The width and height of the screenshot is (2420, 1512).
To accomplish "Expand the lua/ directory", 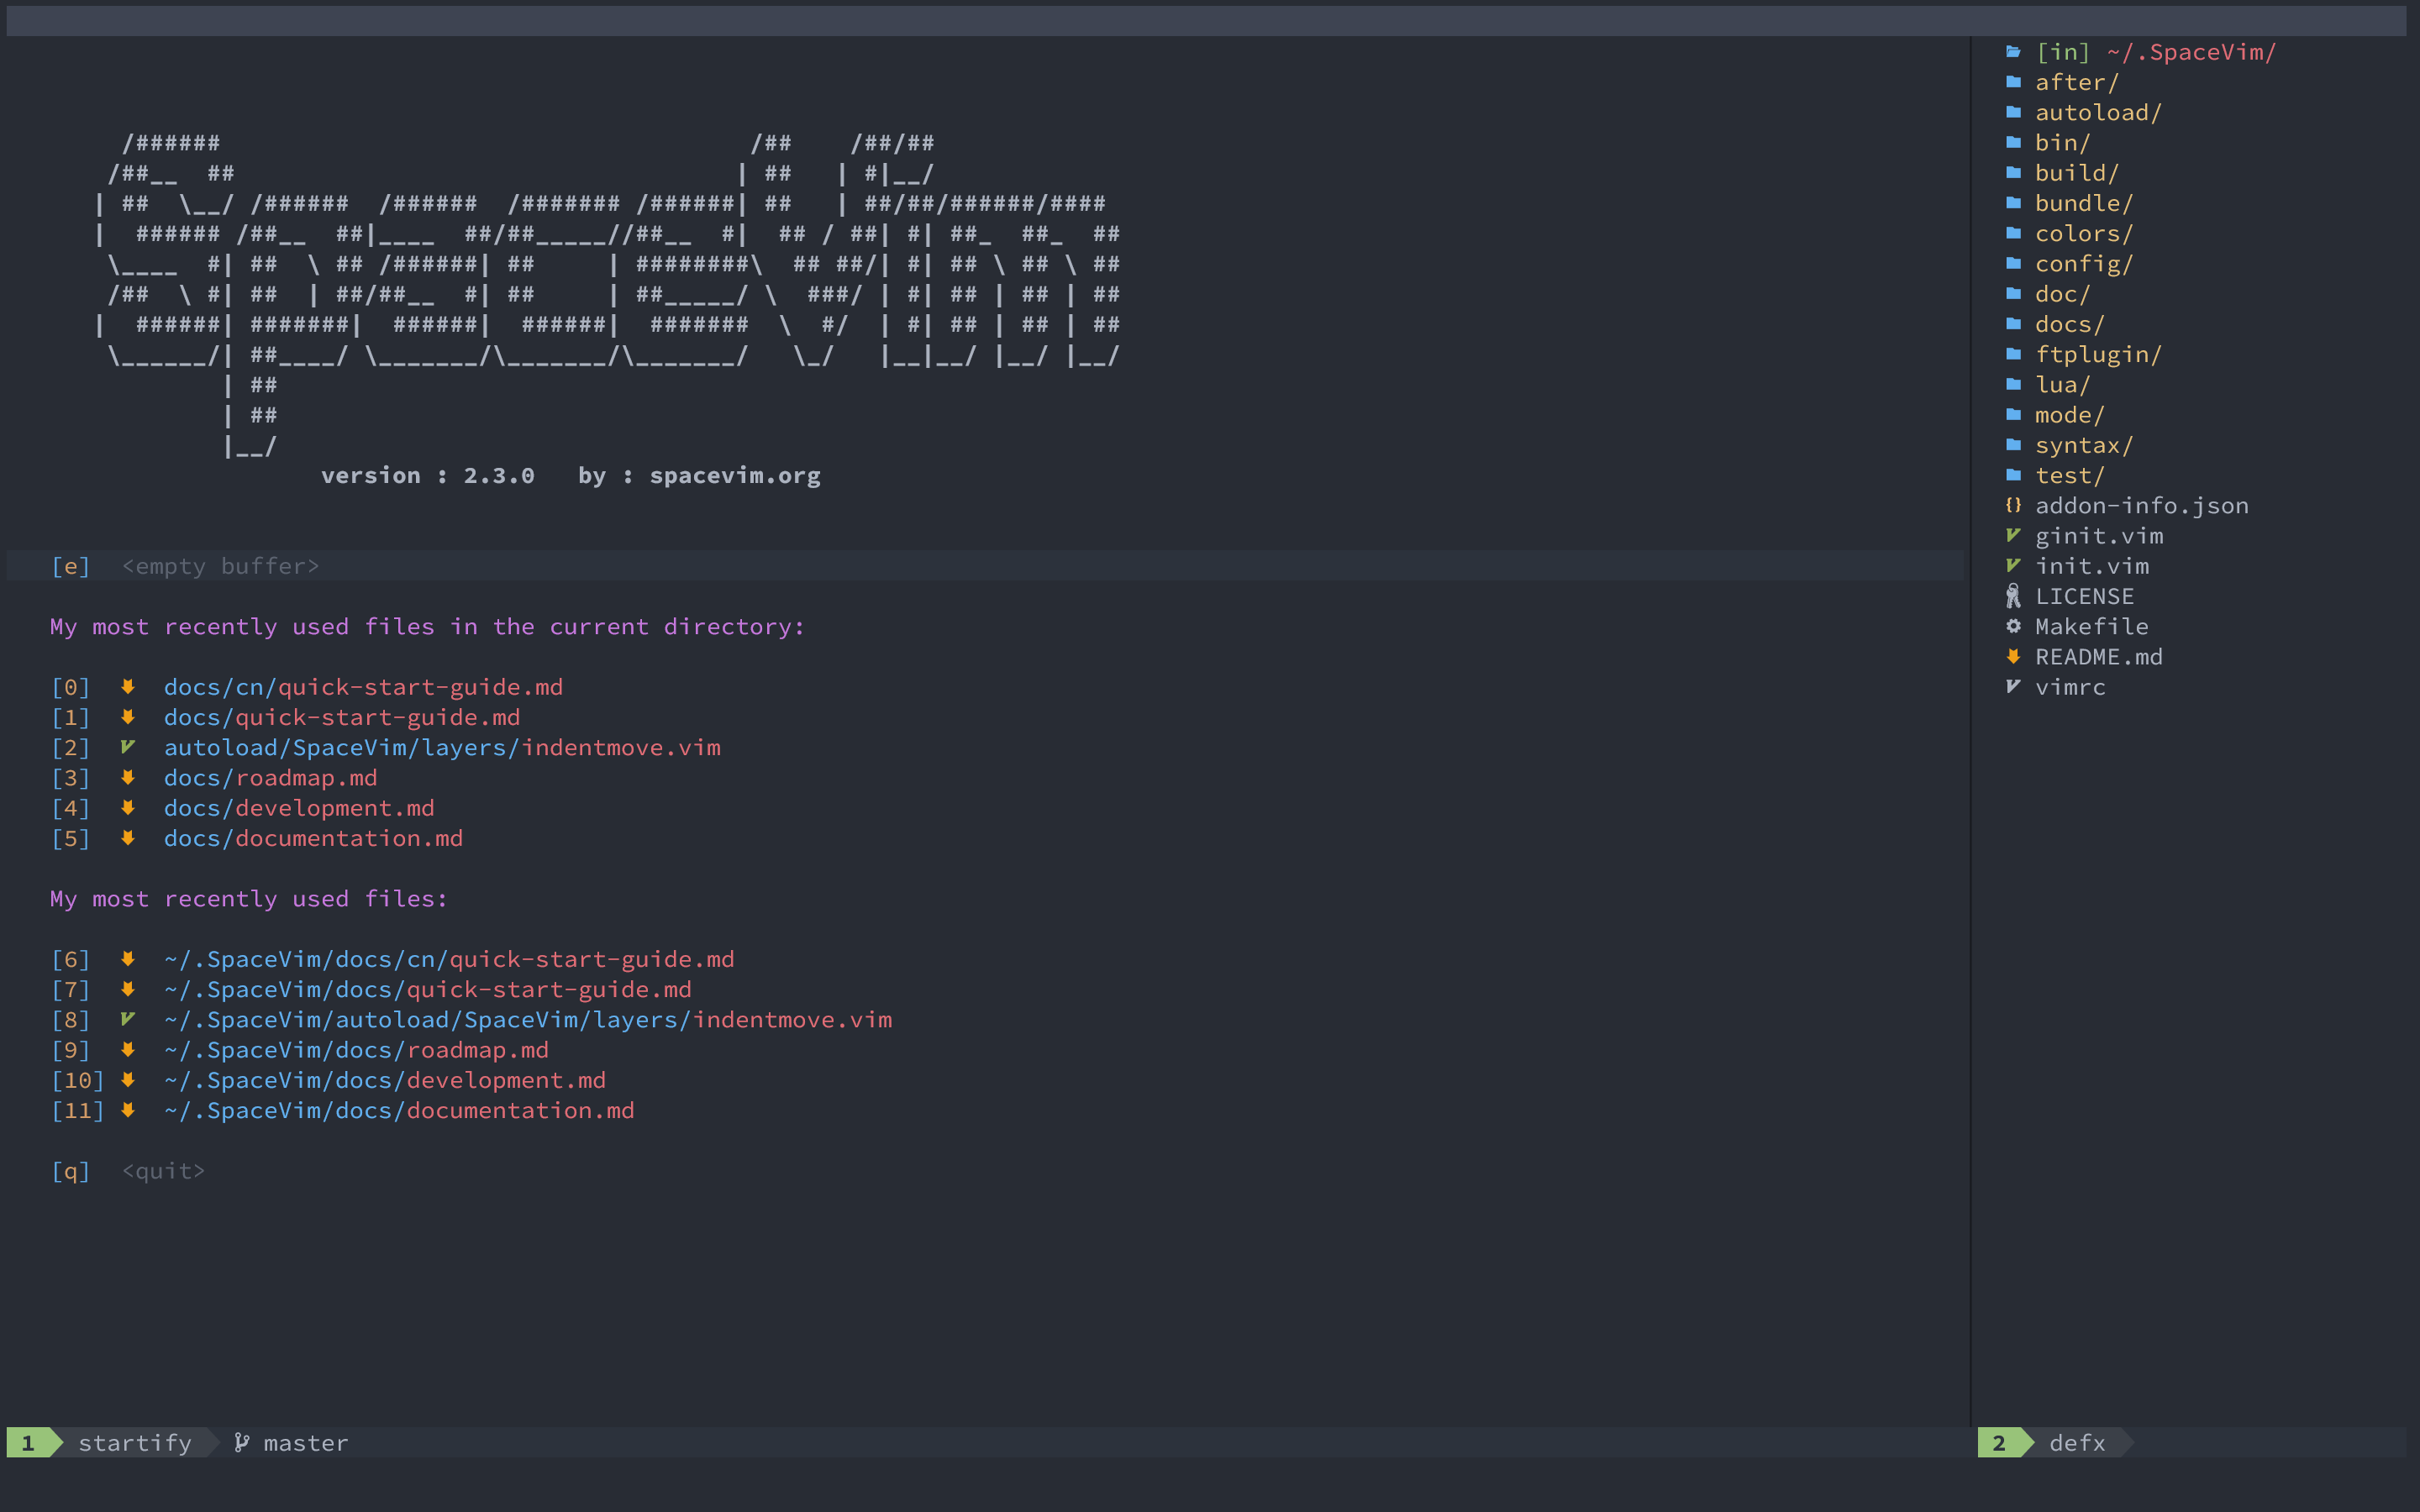I will pos(2062,385).
